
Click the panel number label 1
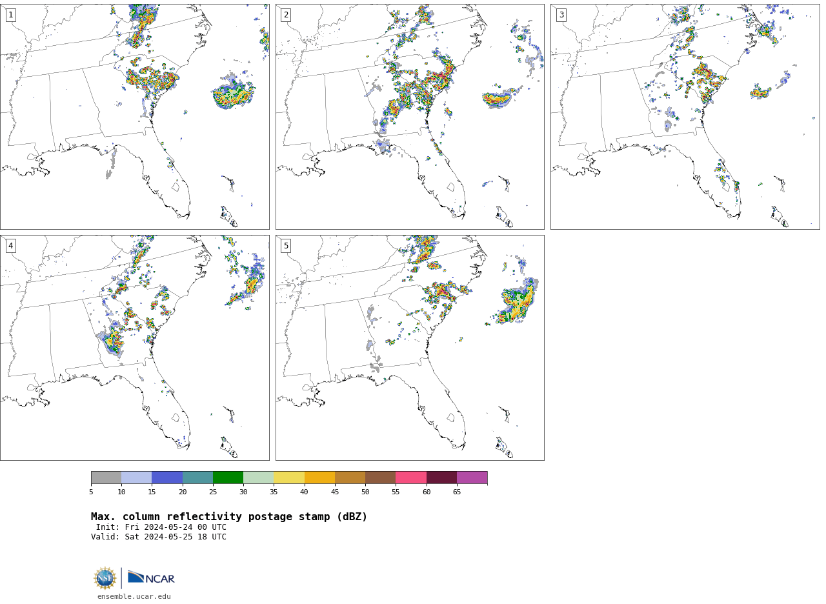[10, 15]
